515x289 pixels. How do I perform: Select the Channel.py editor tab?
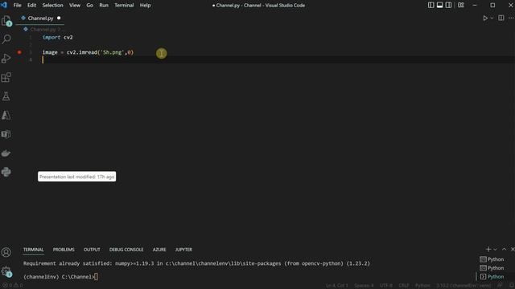pos(40,18)
